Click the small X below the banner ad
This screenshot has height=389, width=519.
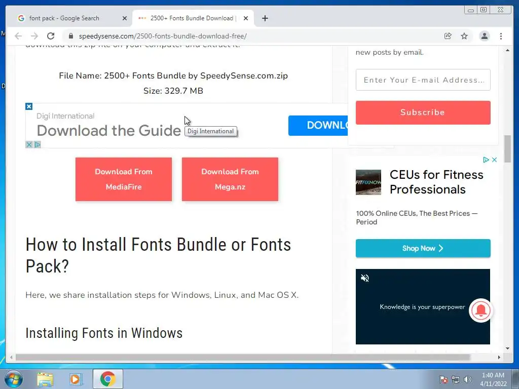pyautogui.click(x=29, y=144)
